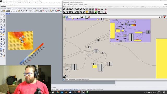Click Grasshopper save disk icon on canvas toolbar
The image size is (167, 94).
[x=67, y=17]
